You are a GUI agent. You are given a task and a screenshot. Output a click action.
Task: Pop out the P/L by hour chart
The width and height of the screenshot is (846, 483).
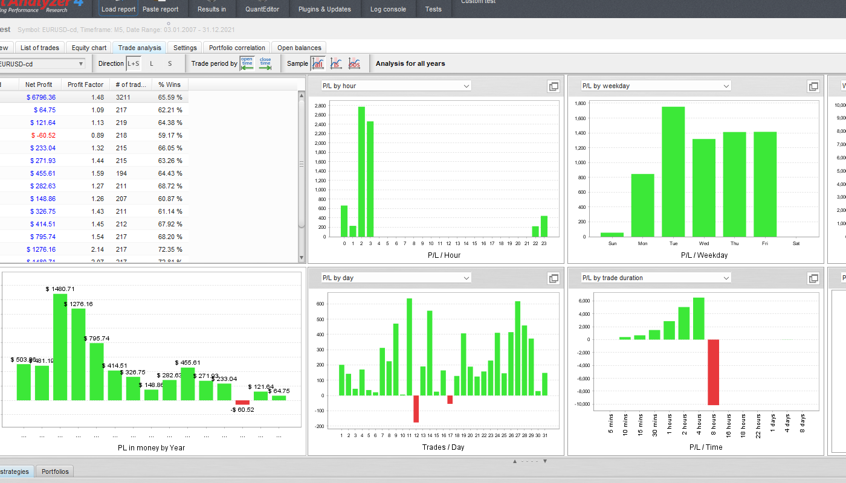pyautogui.click(x=553, y=86)
